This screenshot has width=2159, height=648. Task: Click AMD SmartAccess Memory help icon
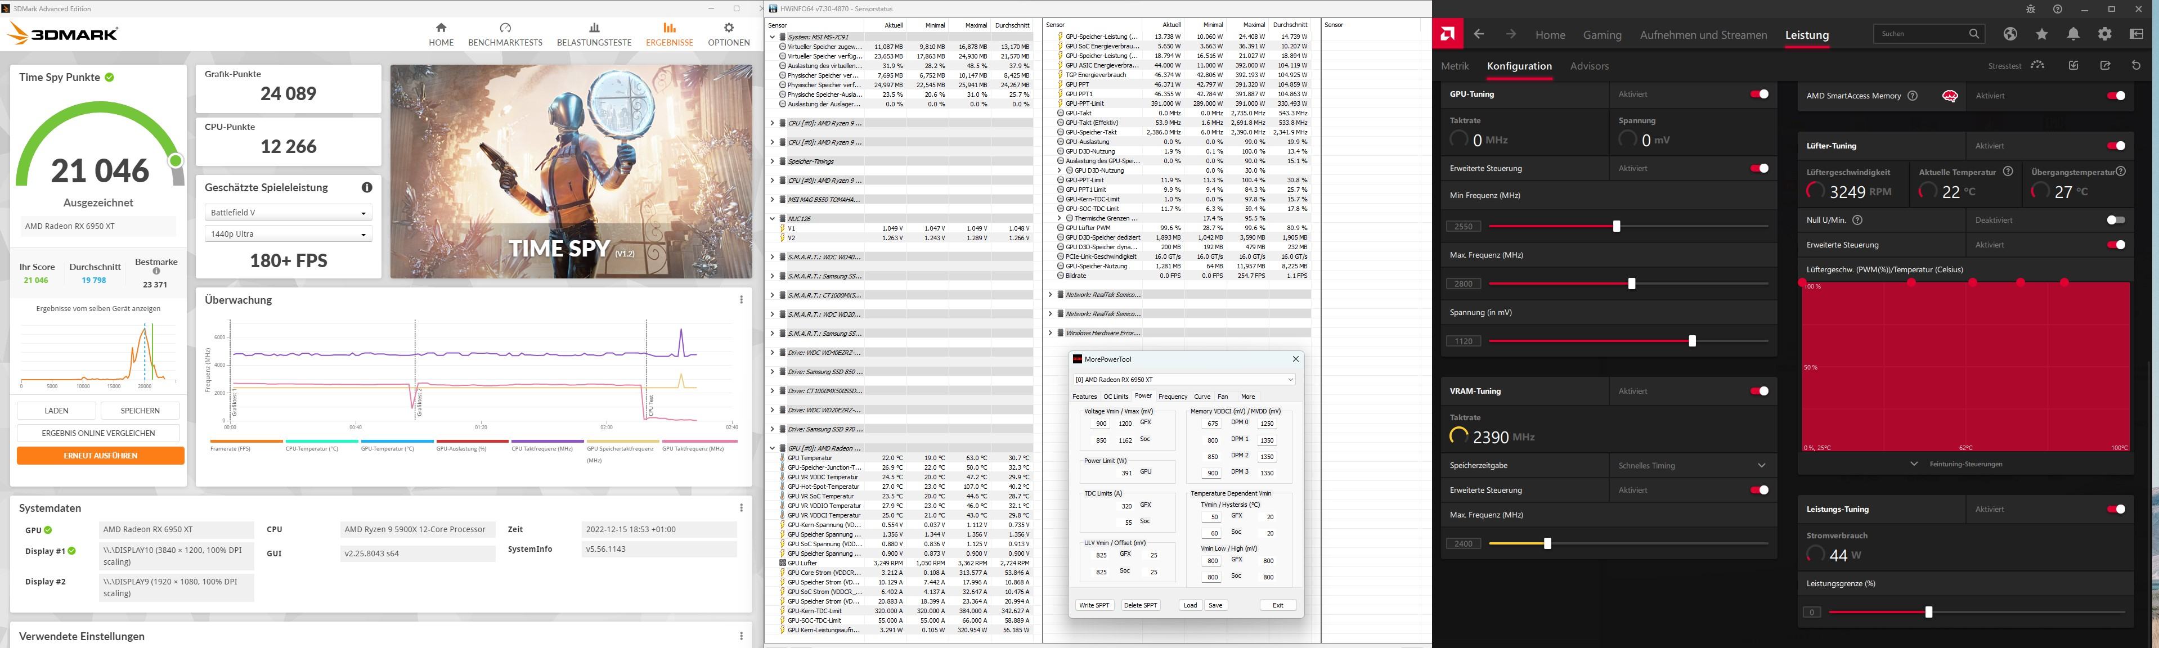coord(1912,96)
